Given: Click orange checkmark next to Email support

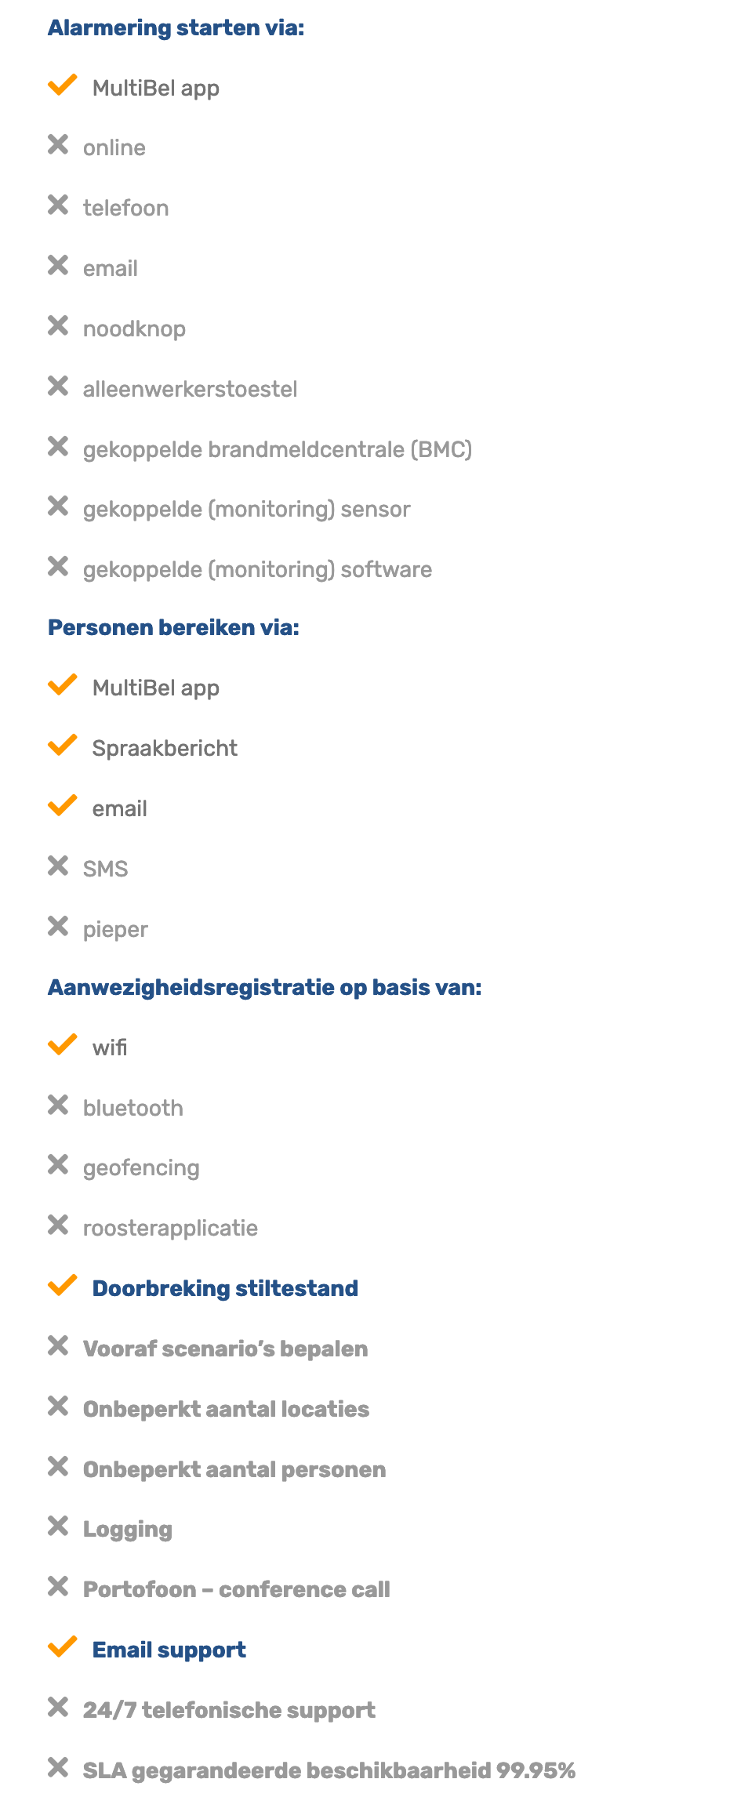Looking at the screenshot, I should click(x=62, y=1646).
